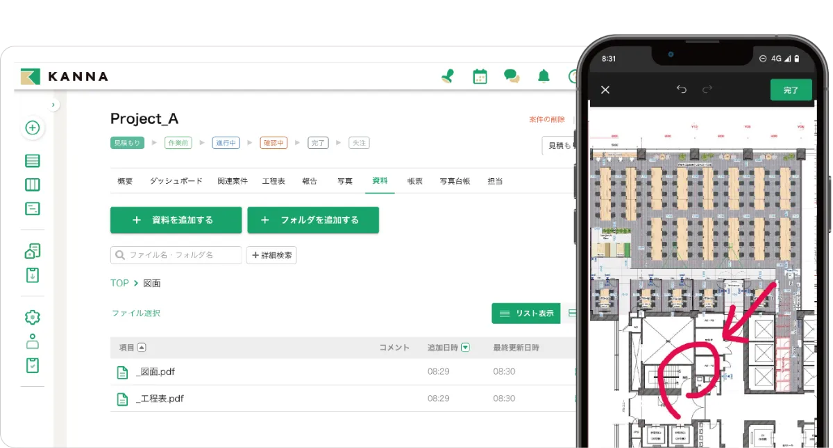
Task: Open the house document icon in sidebar
Action: point(32,251)
